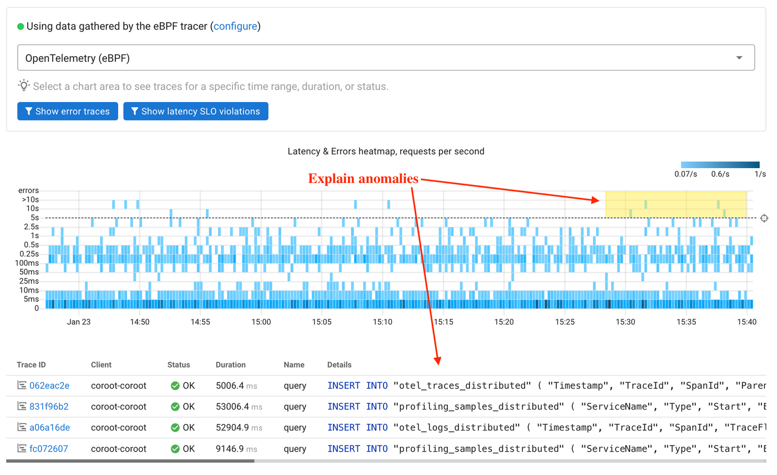Click the green eBPF tracer status dot

point(21,26)
